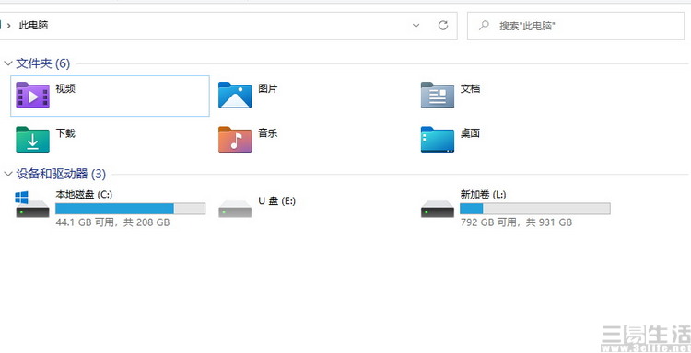This screenshot has width=691, height=353.
Task: Click the 此电脑 breadcrumb in address bar
Action: coord(33,26)
